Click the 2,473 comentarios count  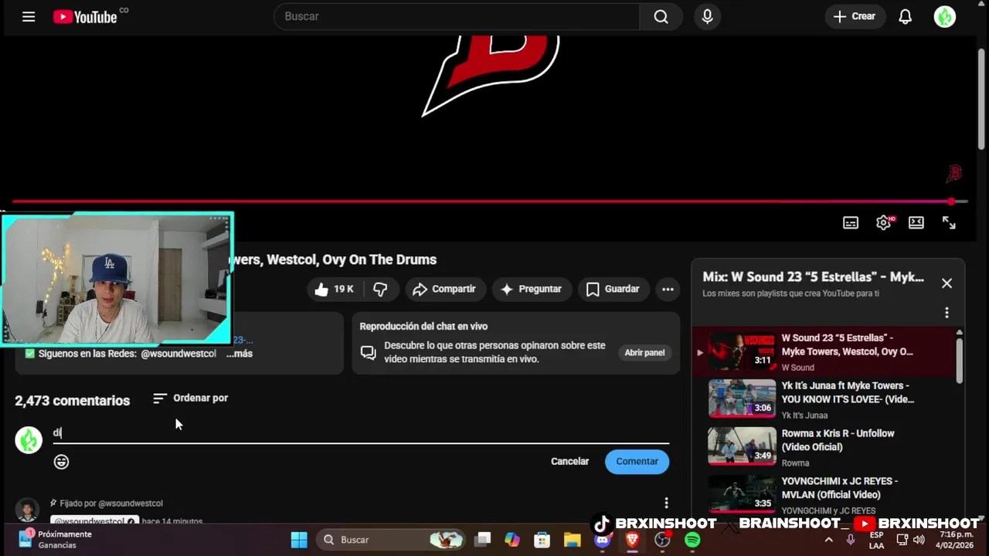pos(72,400)
